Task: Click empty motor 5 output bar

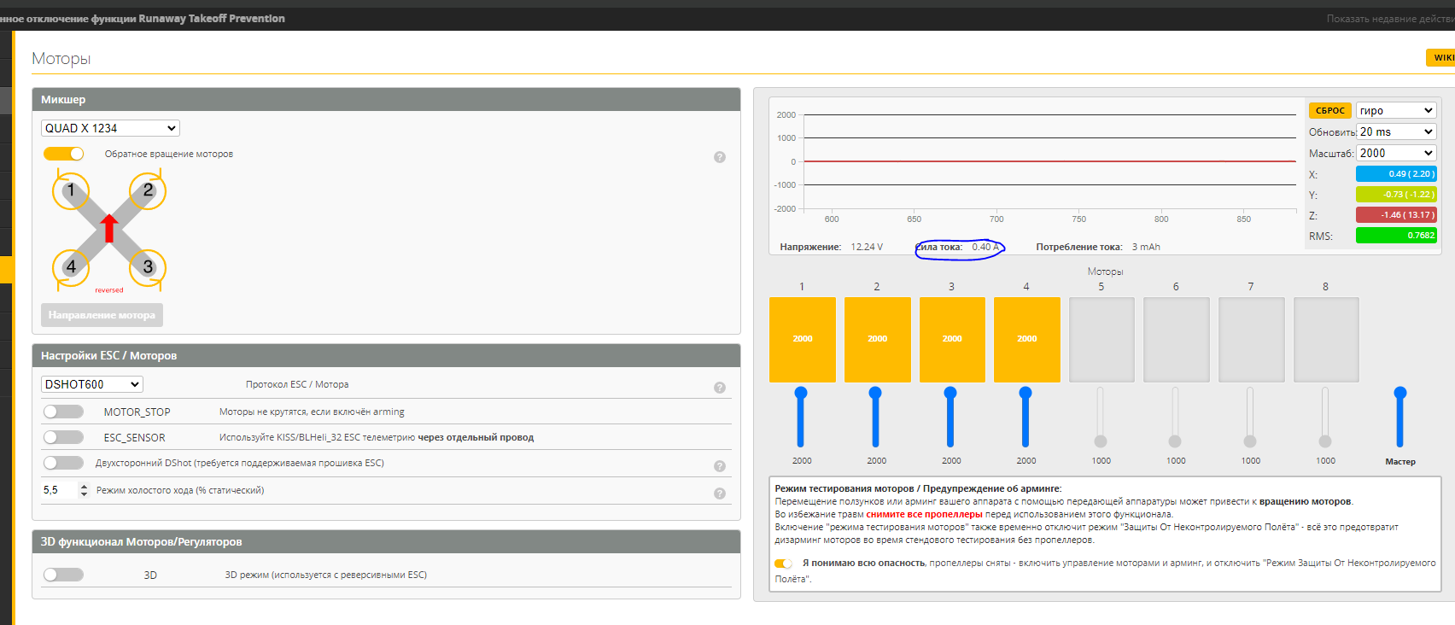Action: [1102, 340]
